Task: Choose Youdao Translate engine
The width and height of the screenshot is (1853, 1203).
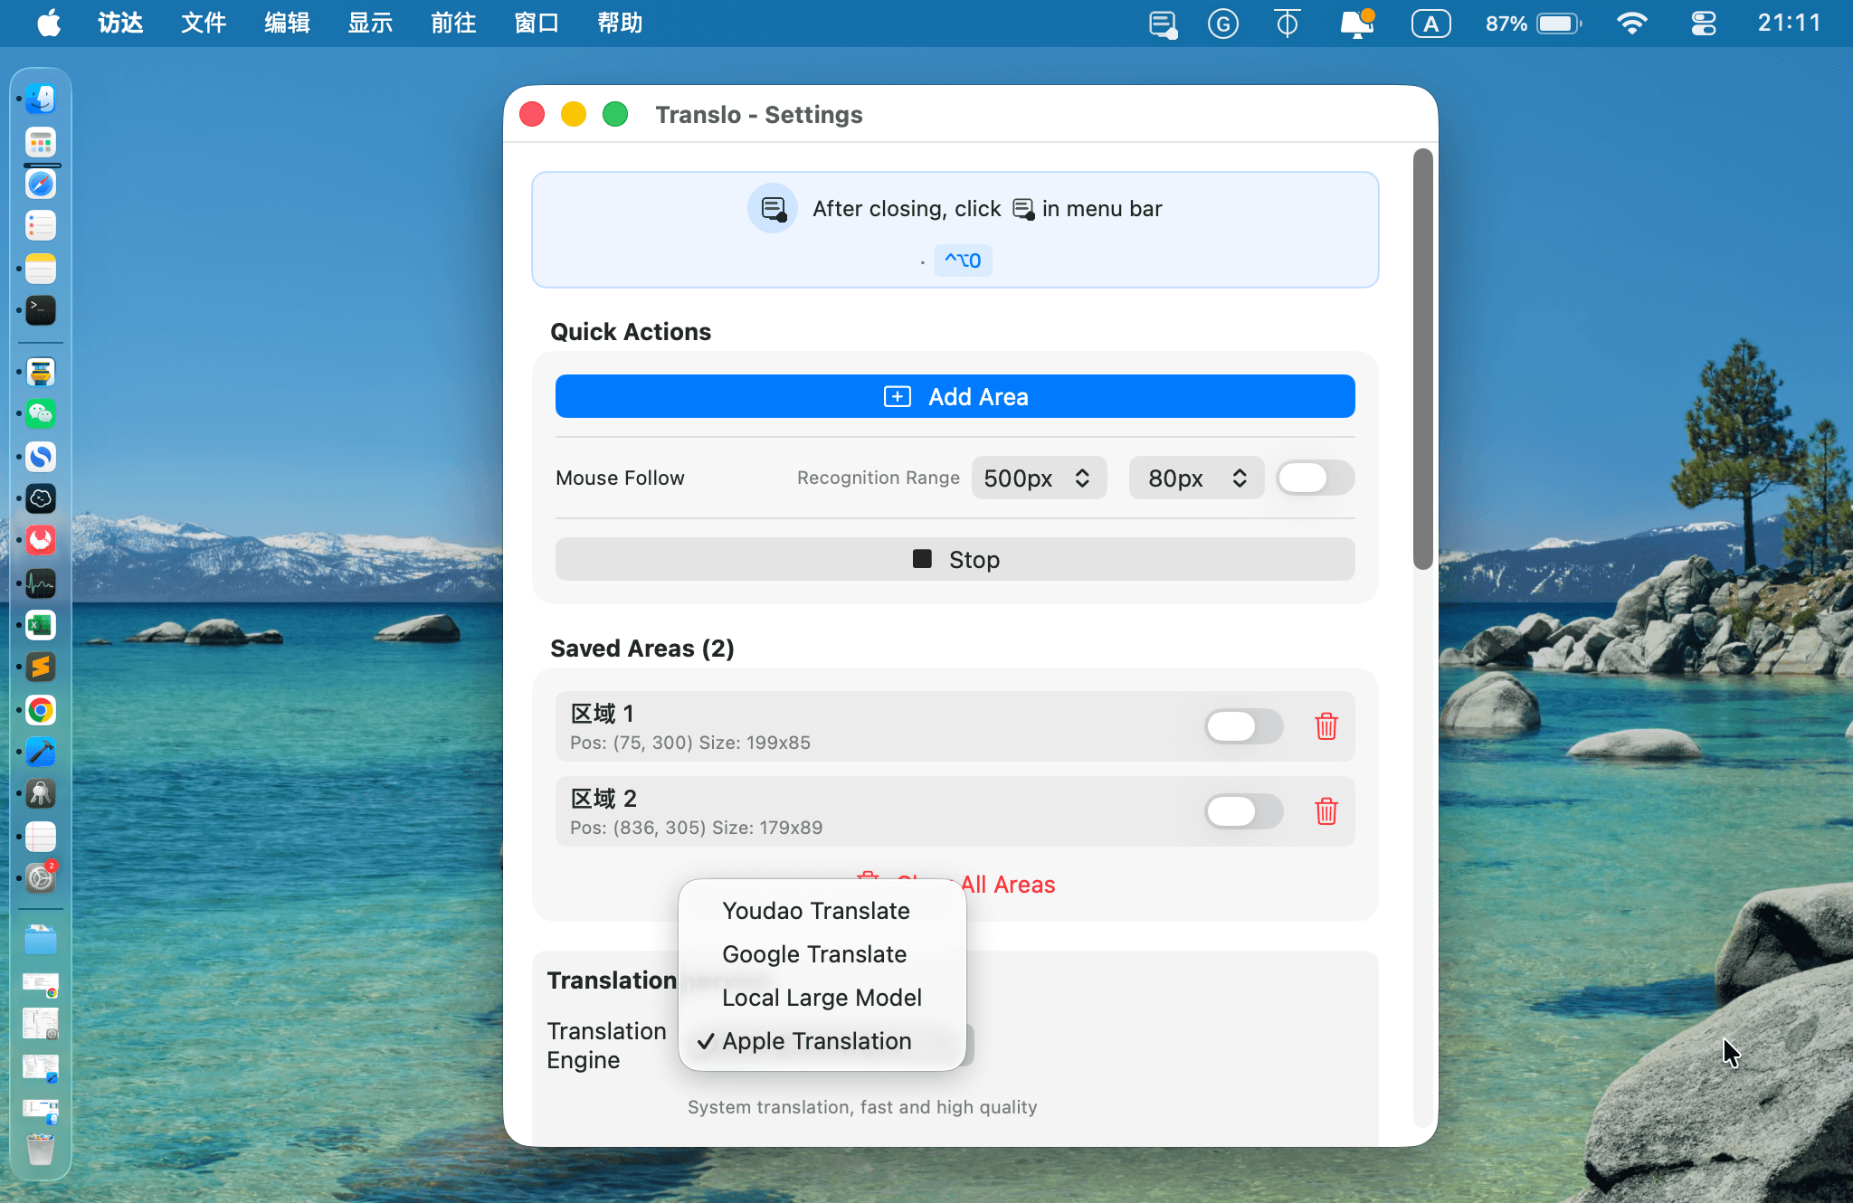Action: pos(822,911)
